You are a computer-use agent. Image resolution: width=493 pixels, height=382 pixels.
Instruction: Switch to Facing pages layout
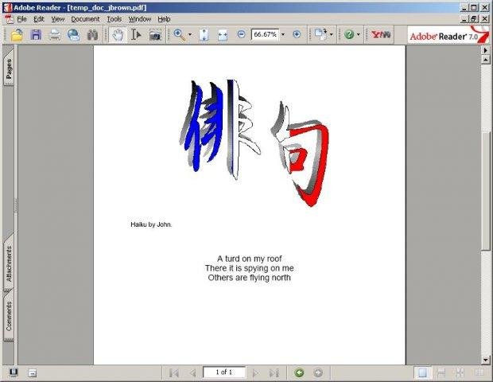(479, 373)
